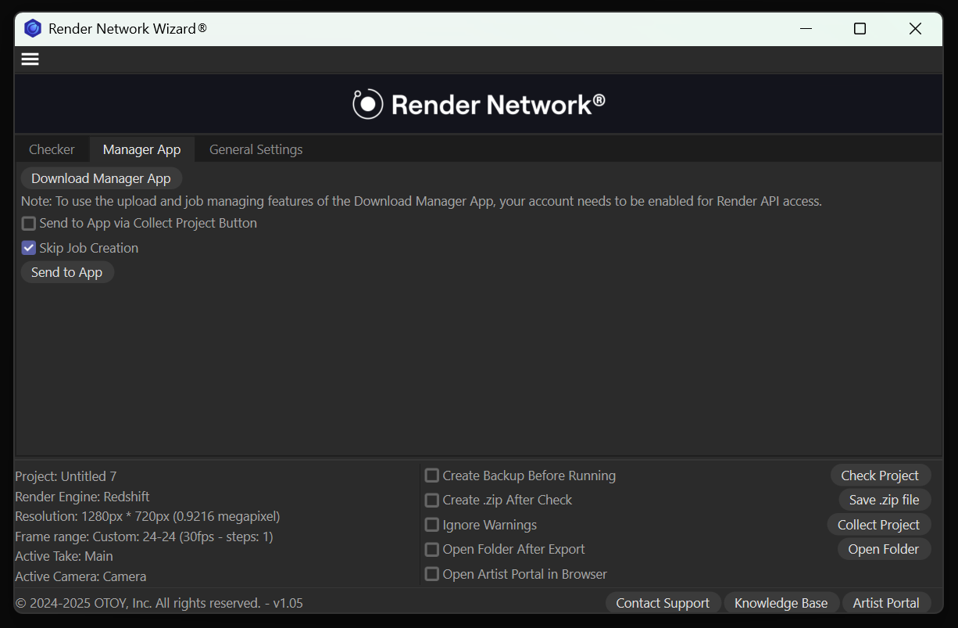The image size is (958, 628).
Task: Tick Create .zip After Check
Action: click(431, 500)
